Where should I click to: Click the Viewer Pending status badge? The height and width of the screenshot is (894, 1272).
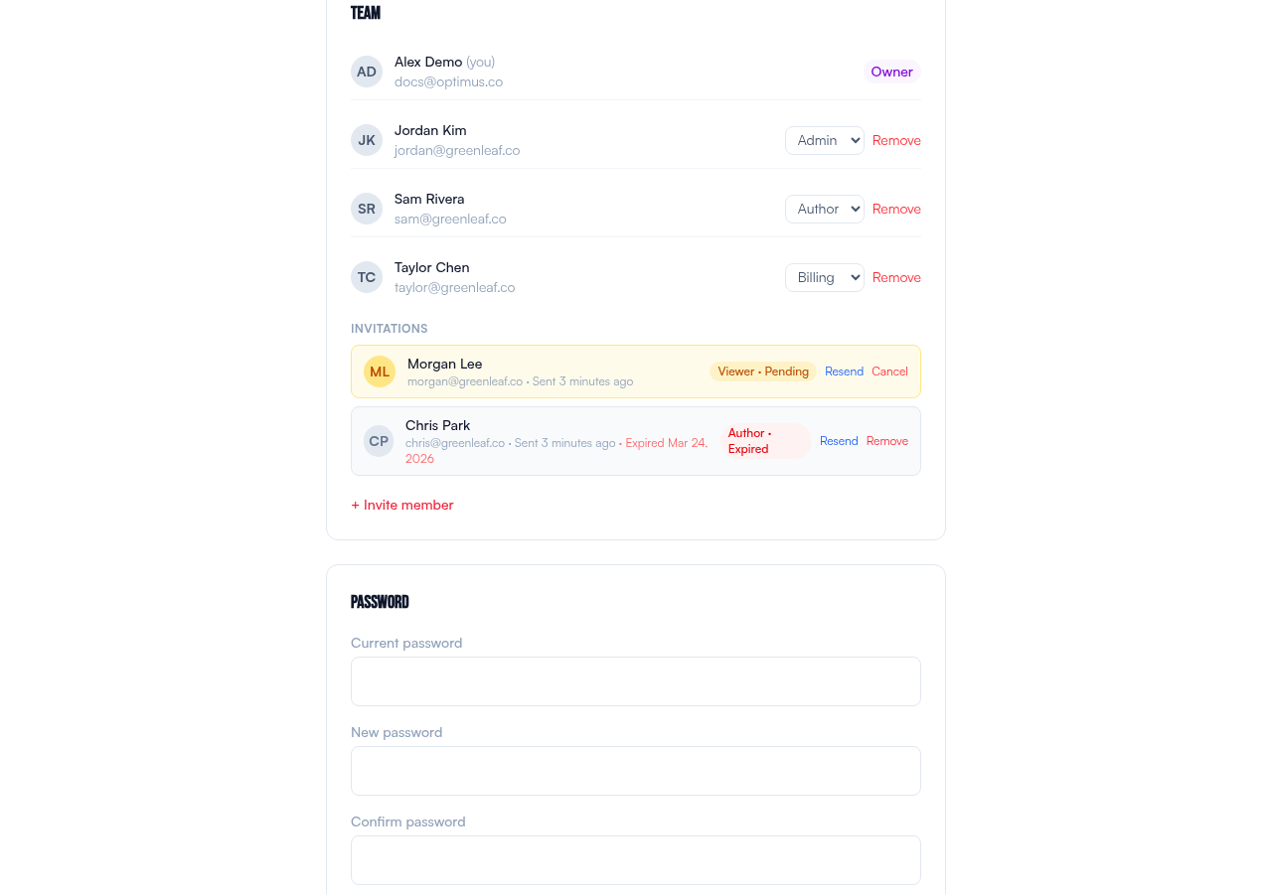coord(762,371)
